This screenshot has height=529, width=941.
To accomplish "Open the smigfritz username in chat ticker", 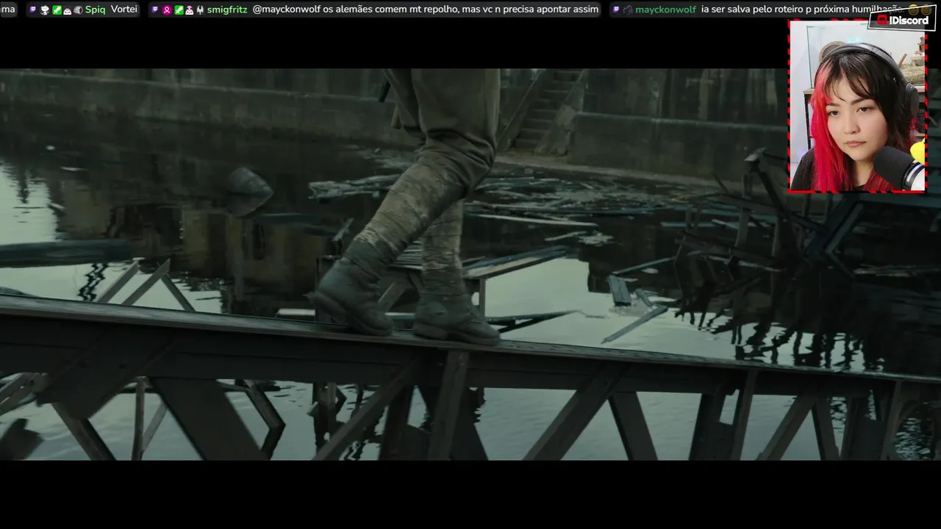I will point(227,10).
